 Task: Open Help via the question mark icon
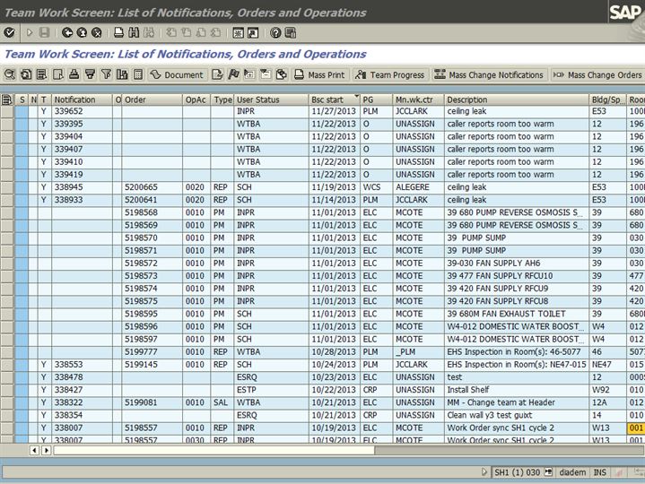tap(275, 32)
